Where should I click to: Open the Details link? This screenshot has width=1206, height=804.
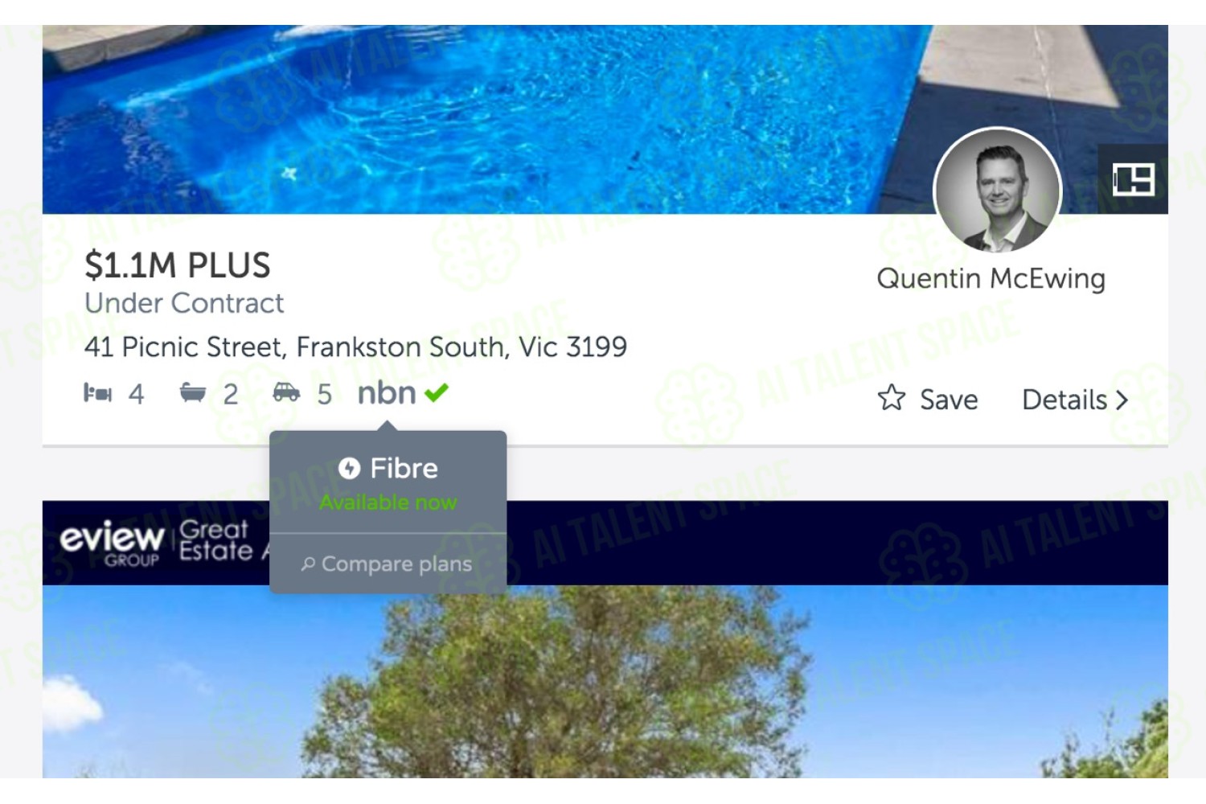click(1075, 400)
